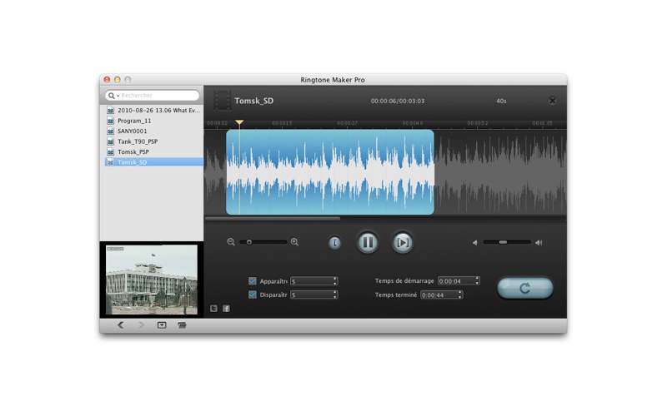The width and height of the screenshot is (667, 416).
Task: Click the 00:00:27 timeline ruler mark
Action: point(347,123)
